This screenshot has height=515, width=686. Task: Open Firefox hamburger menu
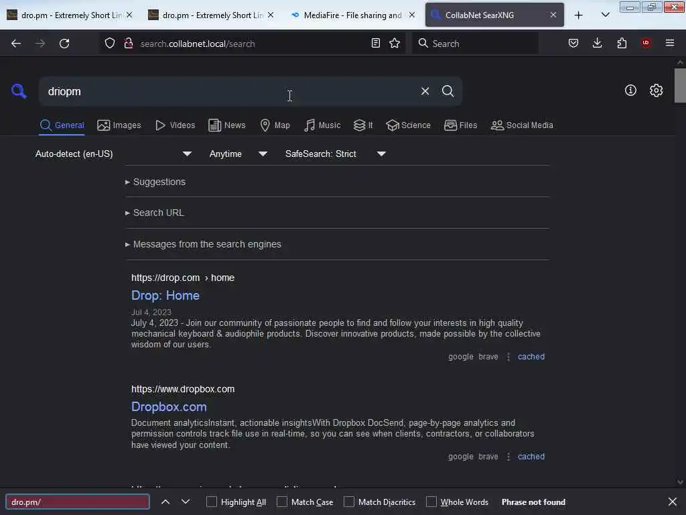[x=669, y=43]
